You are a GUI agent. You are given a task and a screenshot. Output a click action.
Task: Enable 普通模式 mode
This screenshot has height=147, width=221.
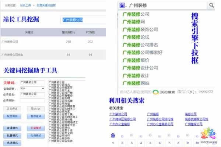12,128
